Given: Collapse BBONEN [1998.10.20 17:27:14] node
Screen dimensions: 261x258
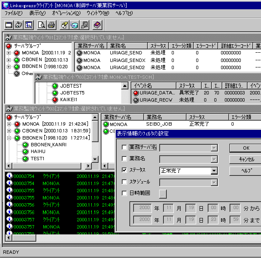Looking at the screenshot, I should tap(9, 138).
